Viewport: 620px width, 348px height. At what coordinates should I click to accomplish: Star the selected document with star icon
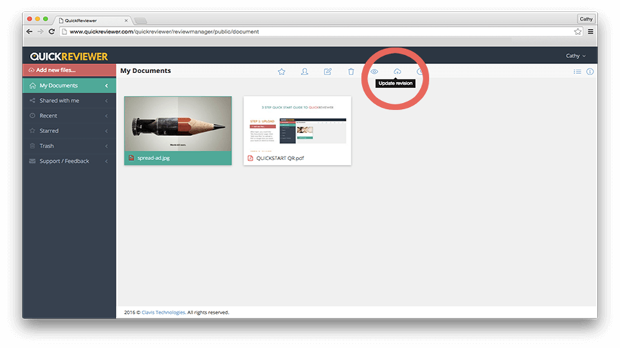pyautogui.click(x=282, y=71)
